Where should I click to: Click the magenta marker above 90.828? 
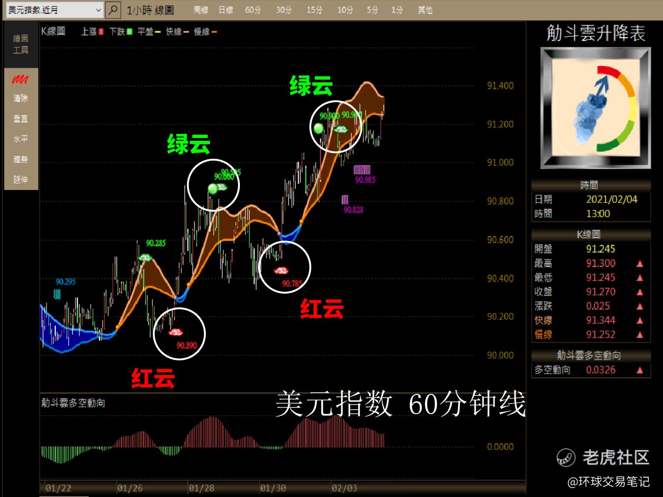(x=345, y=200)
